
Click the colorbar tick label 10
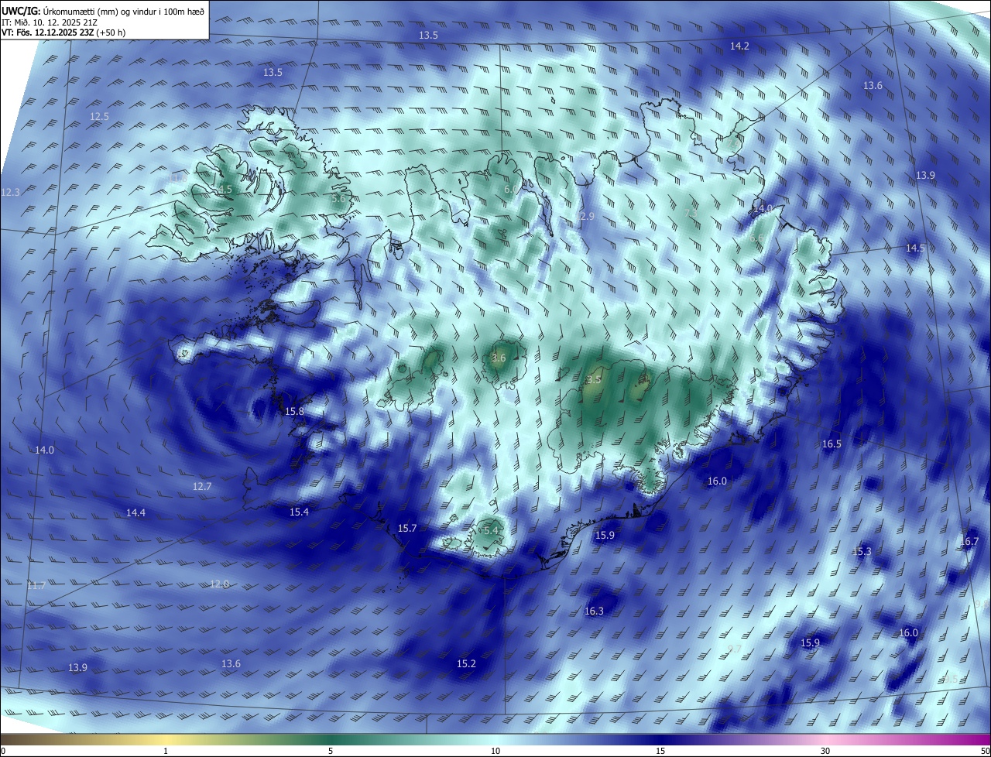pos(495,751)
